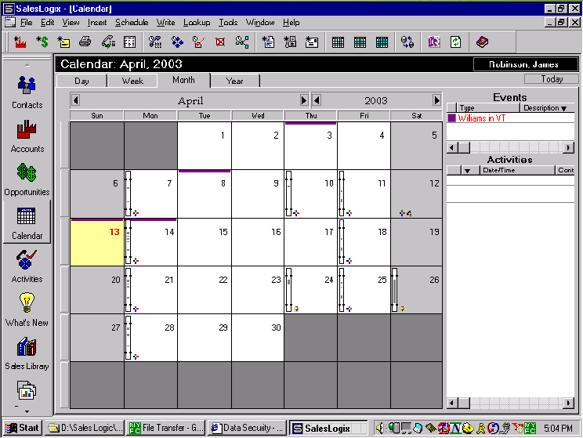
Task: Click the report sheet toolbar icon
Action: point(129,42)
